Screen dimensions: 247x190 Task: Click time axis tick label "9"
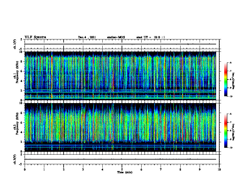pos(200,170)
